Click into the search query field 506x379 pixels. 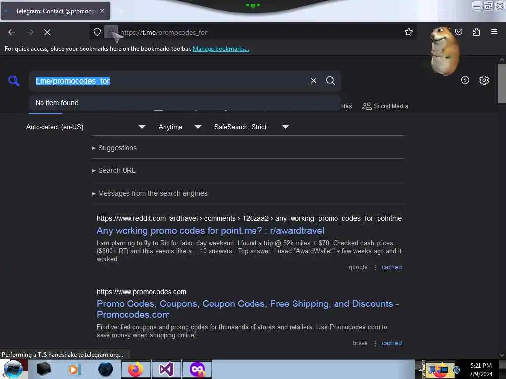(x=171, y=81)
